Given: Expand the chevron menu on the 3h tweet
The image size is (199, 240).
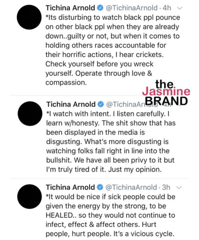Looking at the screenshot, I should (179, 188).
